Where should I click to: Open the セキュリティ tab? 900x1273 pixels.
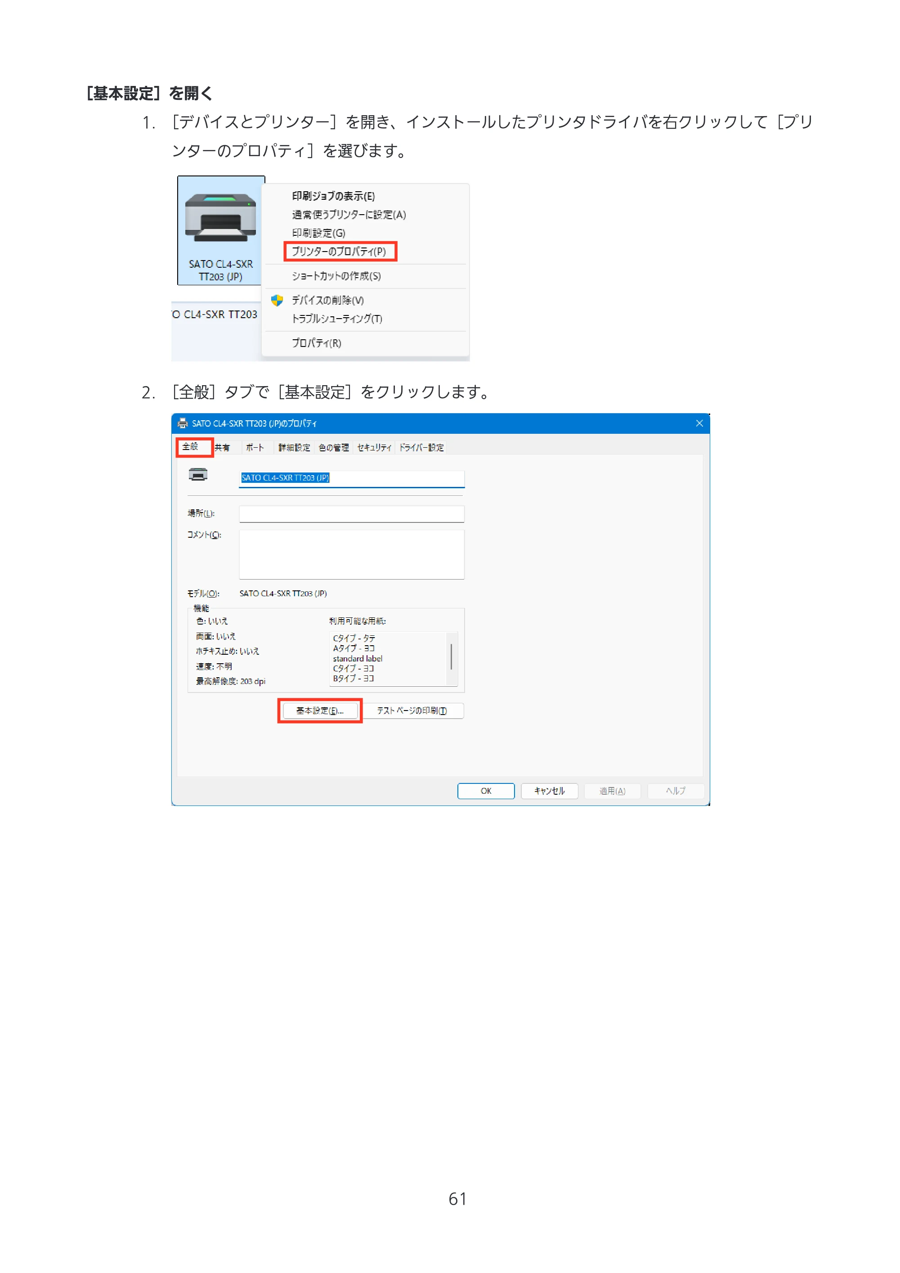point(374,447)
